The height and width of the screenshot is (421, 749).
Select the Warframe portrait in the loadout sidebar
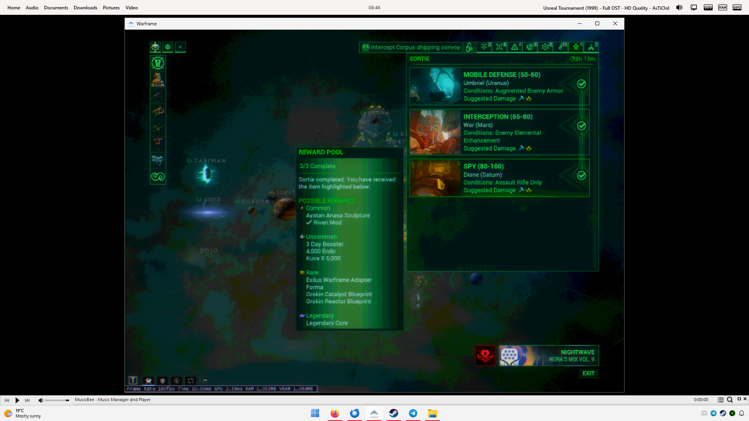158,80
